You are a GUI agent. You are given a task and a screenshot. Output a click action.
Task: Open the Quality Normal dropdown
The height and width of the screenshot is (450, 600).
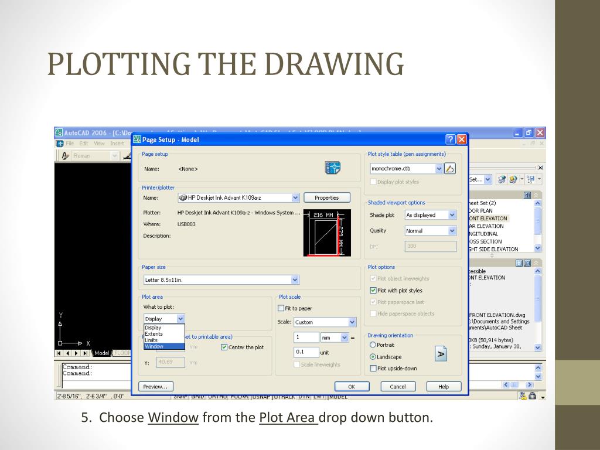(452, 231)
